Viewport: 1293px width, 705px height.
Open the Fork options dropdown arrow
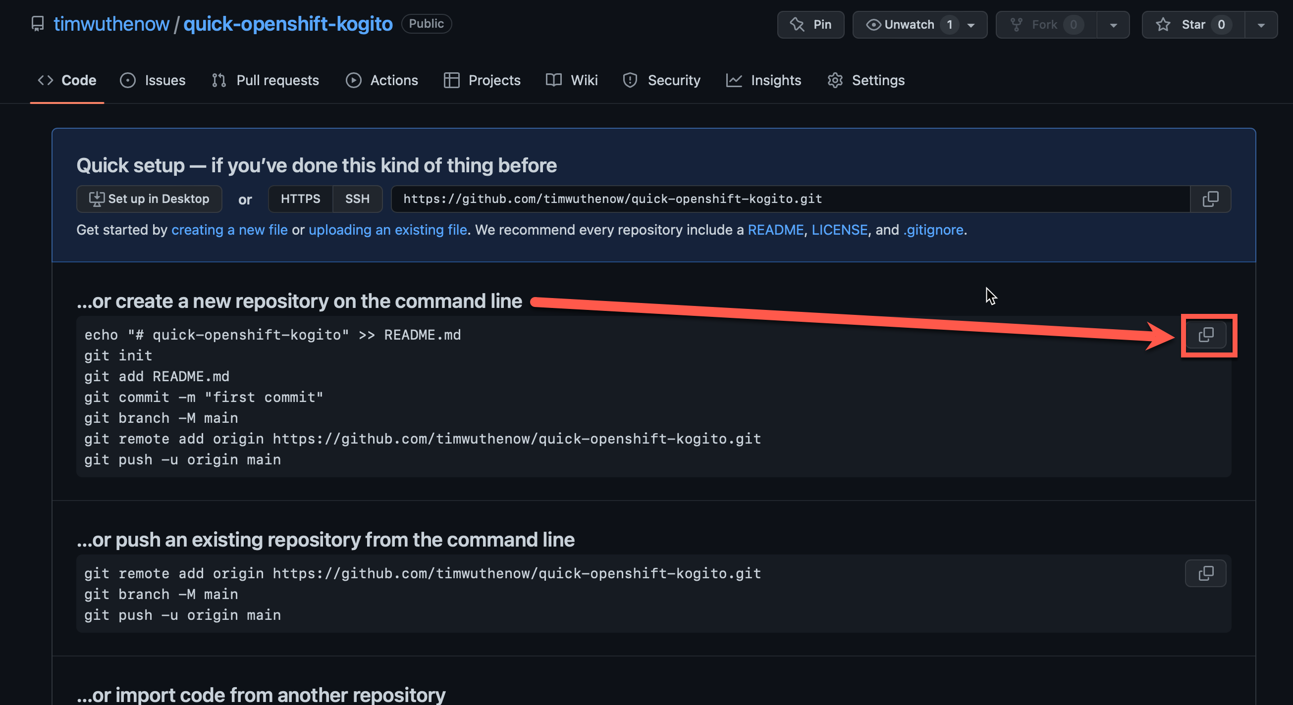click(x=1113, y=25)
